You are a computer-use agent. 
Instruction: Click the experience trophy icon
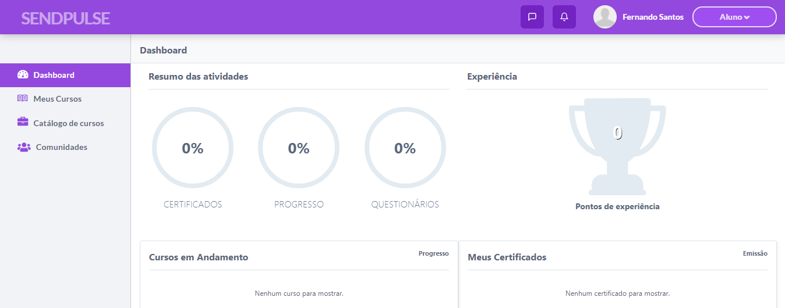[x=617, y=146]
